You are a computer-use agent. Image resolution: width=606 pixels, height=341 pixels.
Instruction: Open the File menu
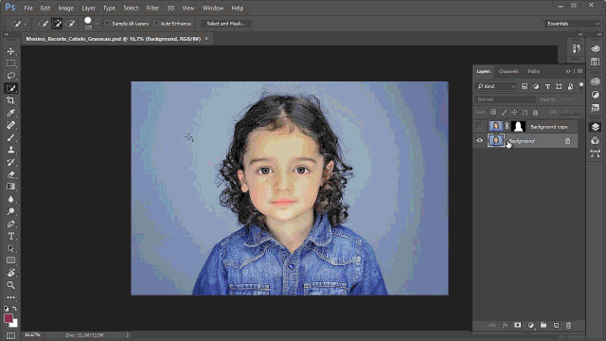point(28,8)
